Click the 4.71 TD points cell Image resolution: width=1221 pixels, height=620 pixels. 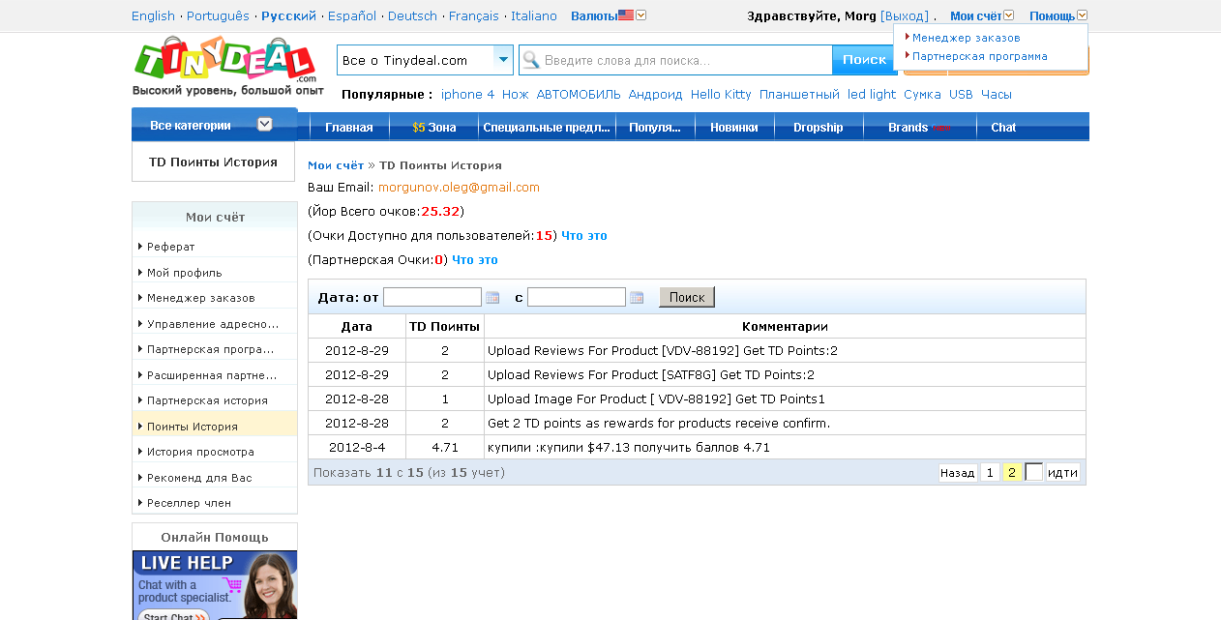tap(444, 447)
